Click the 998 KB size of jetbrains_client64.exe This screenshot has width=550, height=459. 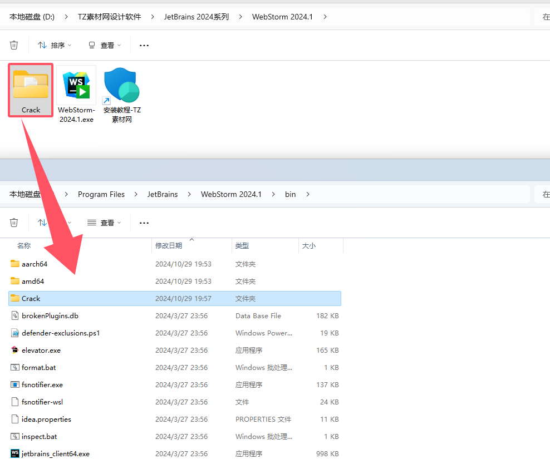click(x=327, y=454)
